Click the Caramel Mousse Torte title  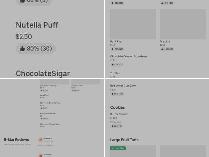click(x=49, y=86)
